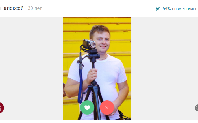198x123 pixels.
Task: Open алексей's profile by his name
Action: [x=14, y=8]
